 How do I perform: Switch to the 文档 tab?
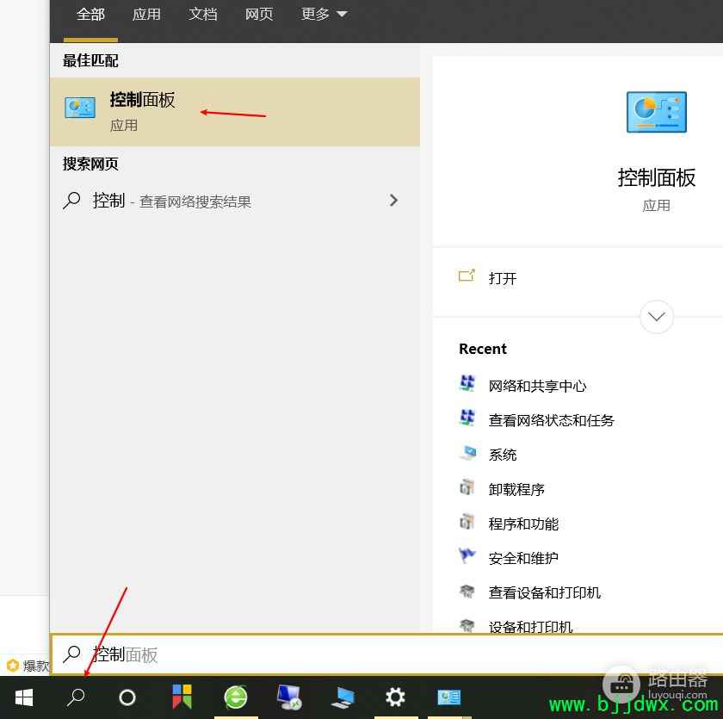[202, 15]
